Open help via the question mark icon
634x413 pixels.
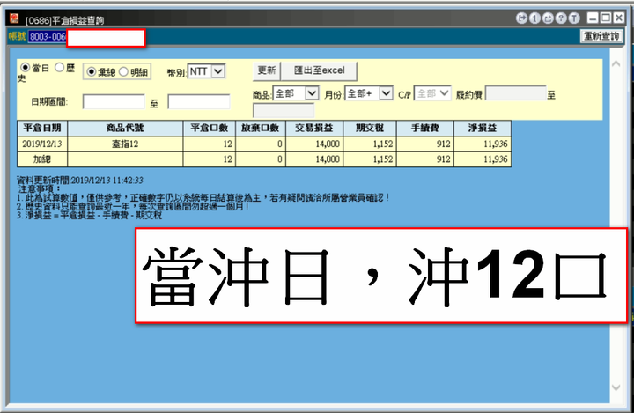coord(561,18)
